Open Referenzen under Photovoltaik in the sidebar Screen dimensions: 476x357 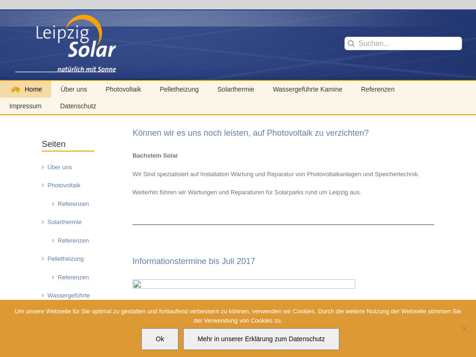click(73, 204)
